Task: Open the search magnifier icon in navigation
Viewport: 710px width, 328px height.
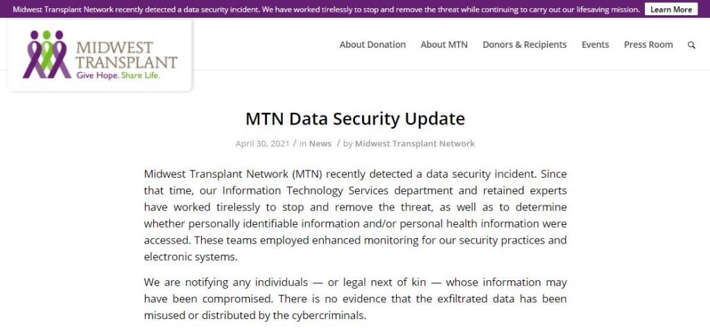Action: pyautogui.click(x=691, y=45)
